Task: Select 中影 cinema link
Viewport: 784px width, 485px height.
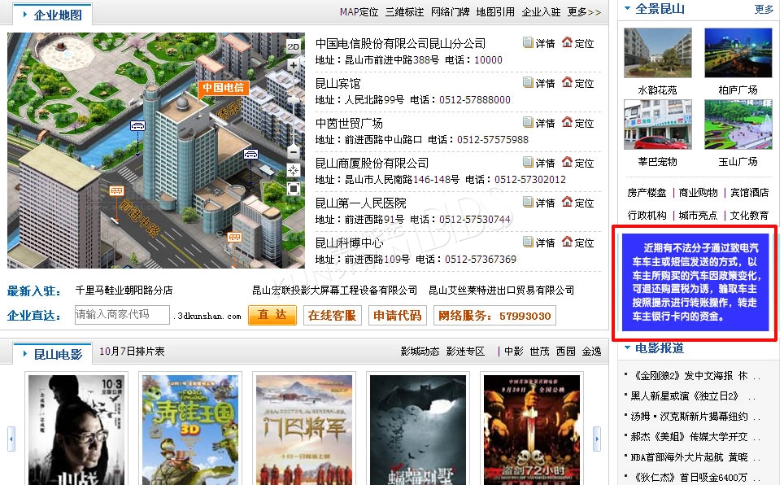Action: coord(514,352)
